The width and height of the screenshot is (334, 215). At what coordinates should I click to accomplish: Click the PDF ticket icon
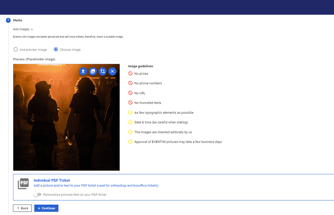[x=23, y=184]
